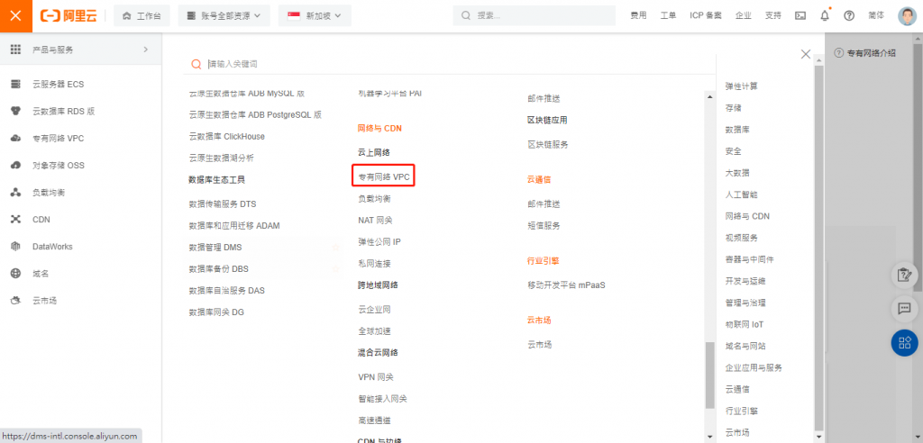Click the DataWorks icon in sidebar
923x443 pixels.
click(16, 247)
